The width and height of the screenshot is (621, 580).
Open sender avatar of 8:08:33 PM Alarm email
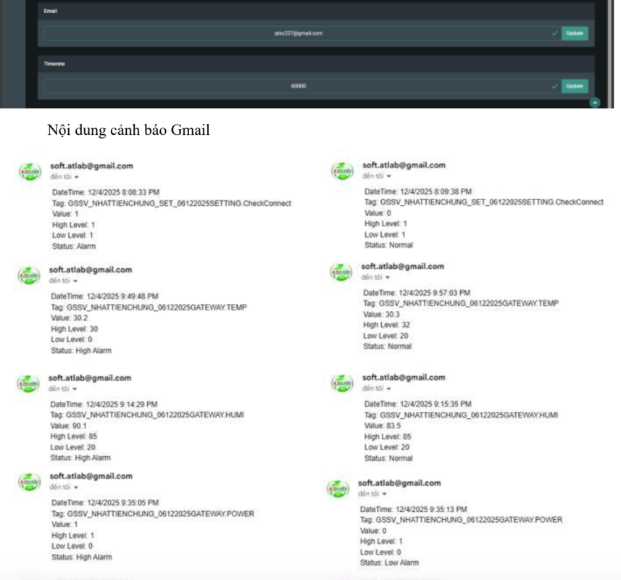28,172
